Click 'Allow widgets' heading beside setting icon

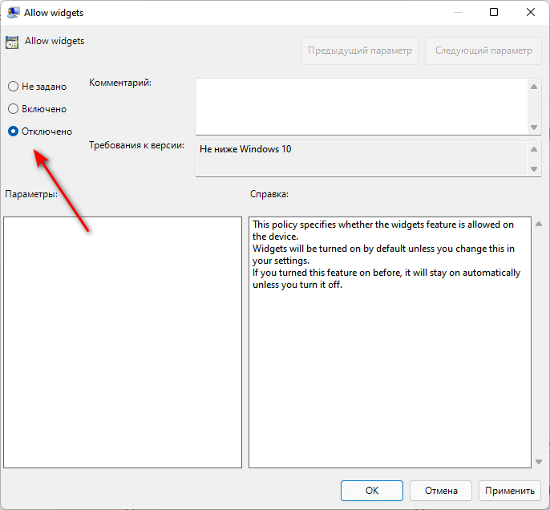(x=55, y=41)
